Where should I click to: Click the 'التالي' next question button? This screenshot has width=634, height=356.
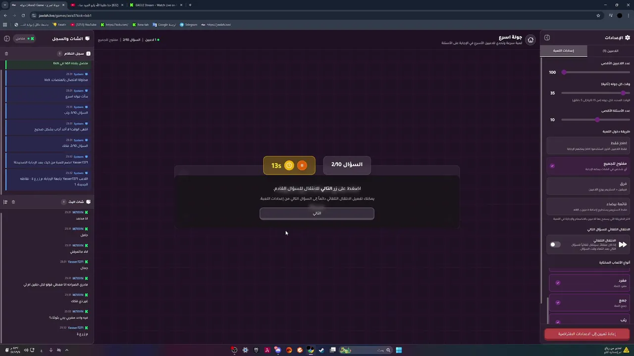click(317, 213)
